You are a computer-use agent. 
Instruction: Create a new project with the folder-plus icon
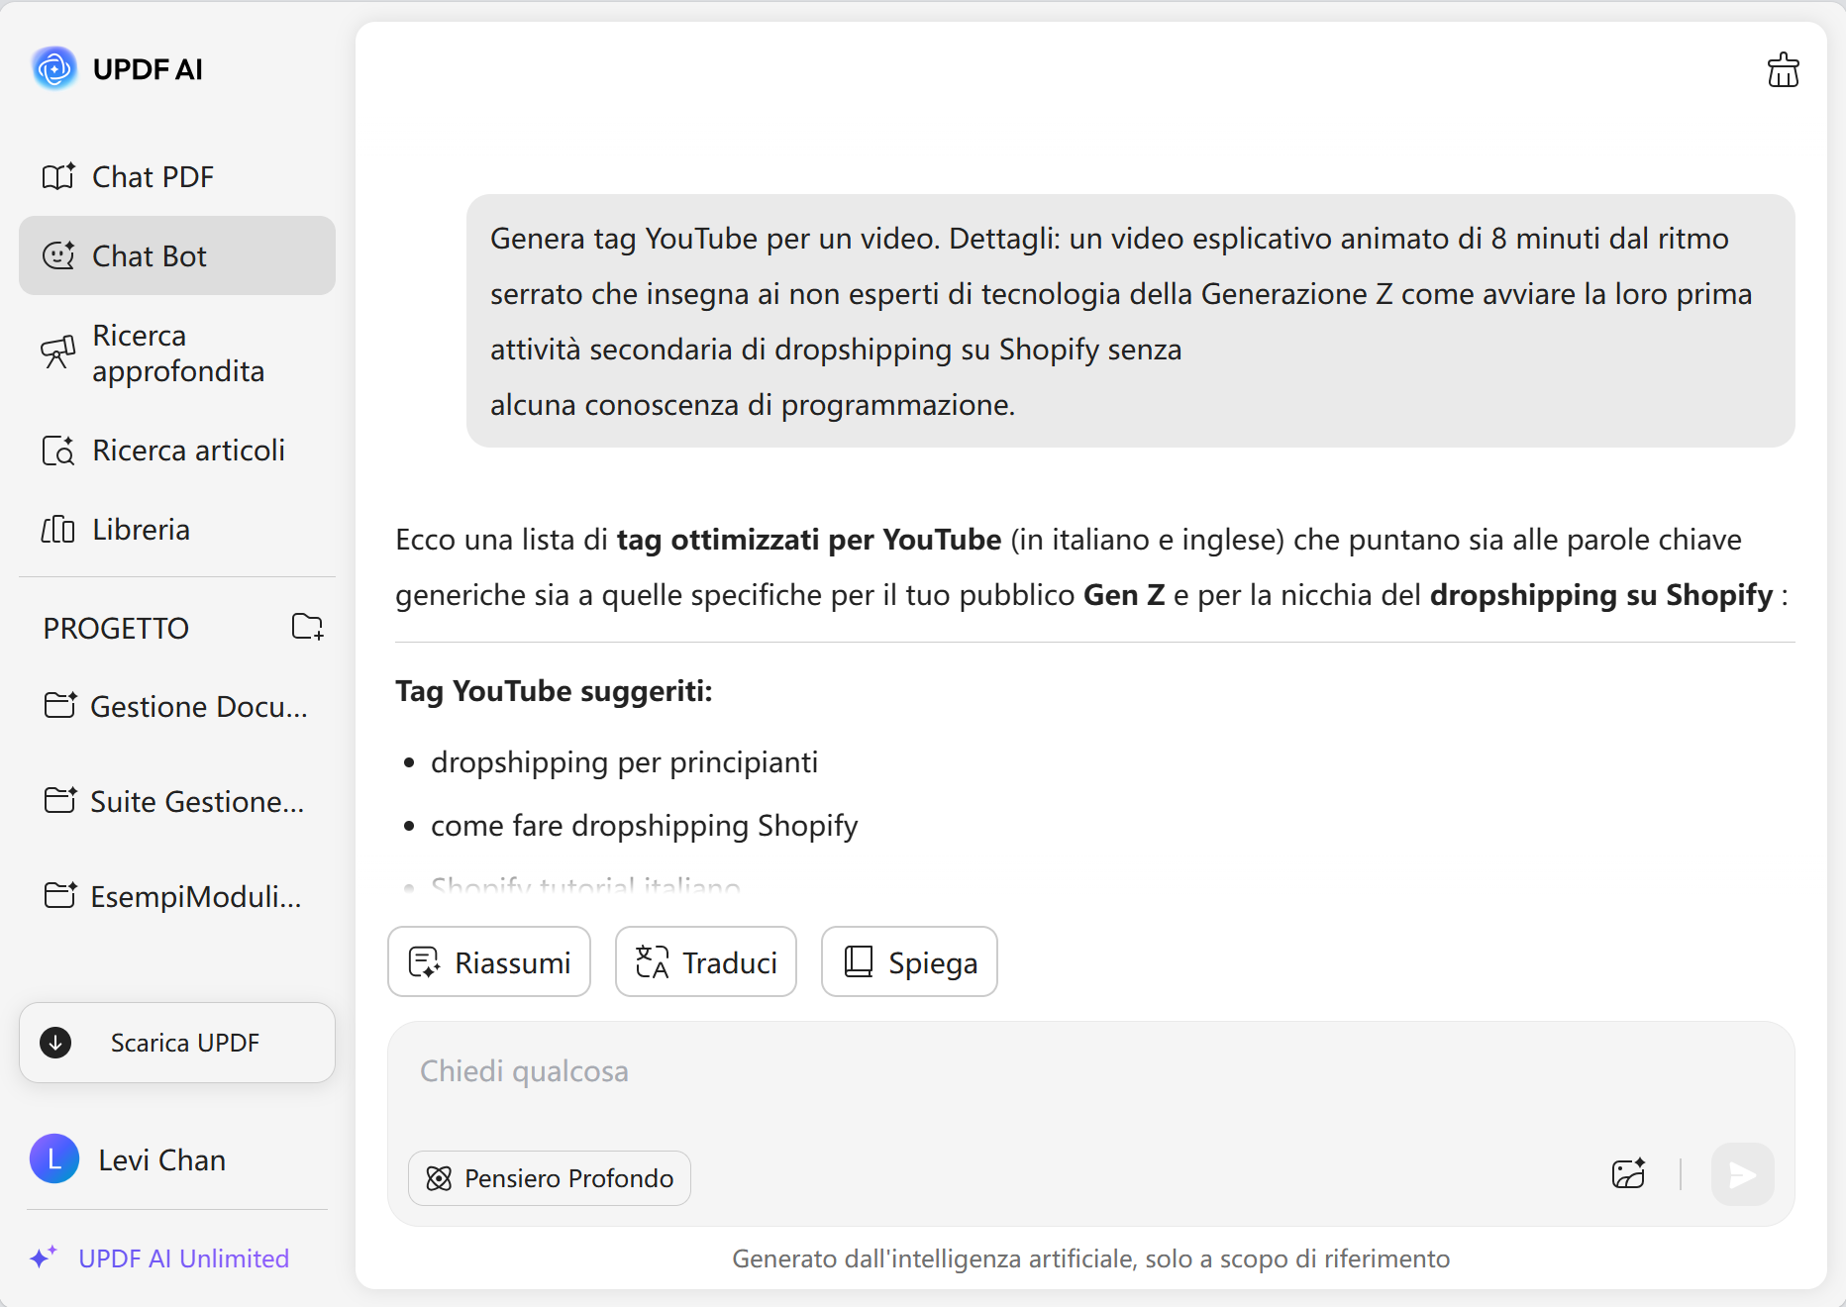(x=307, y=626)
